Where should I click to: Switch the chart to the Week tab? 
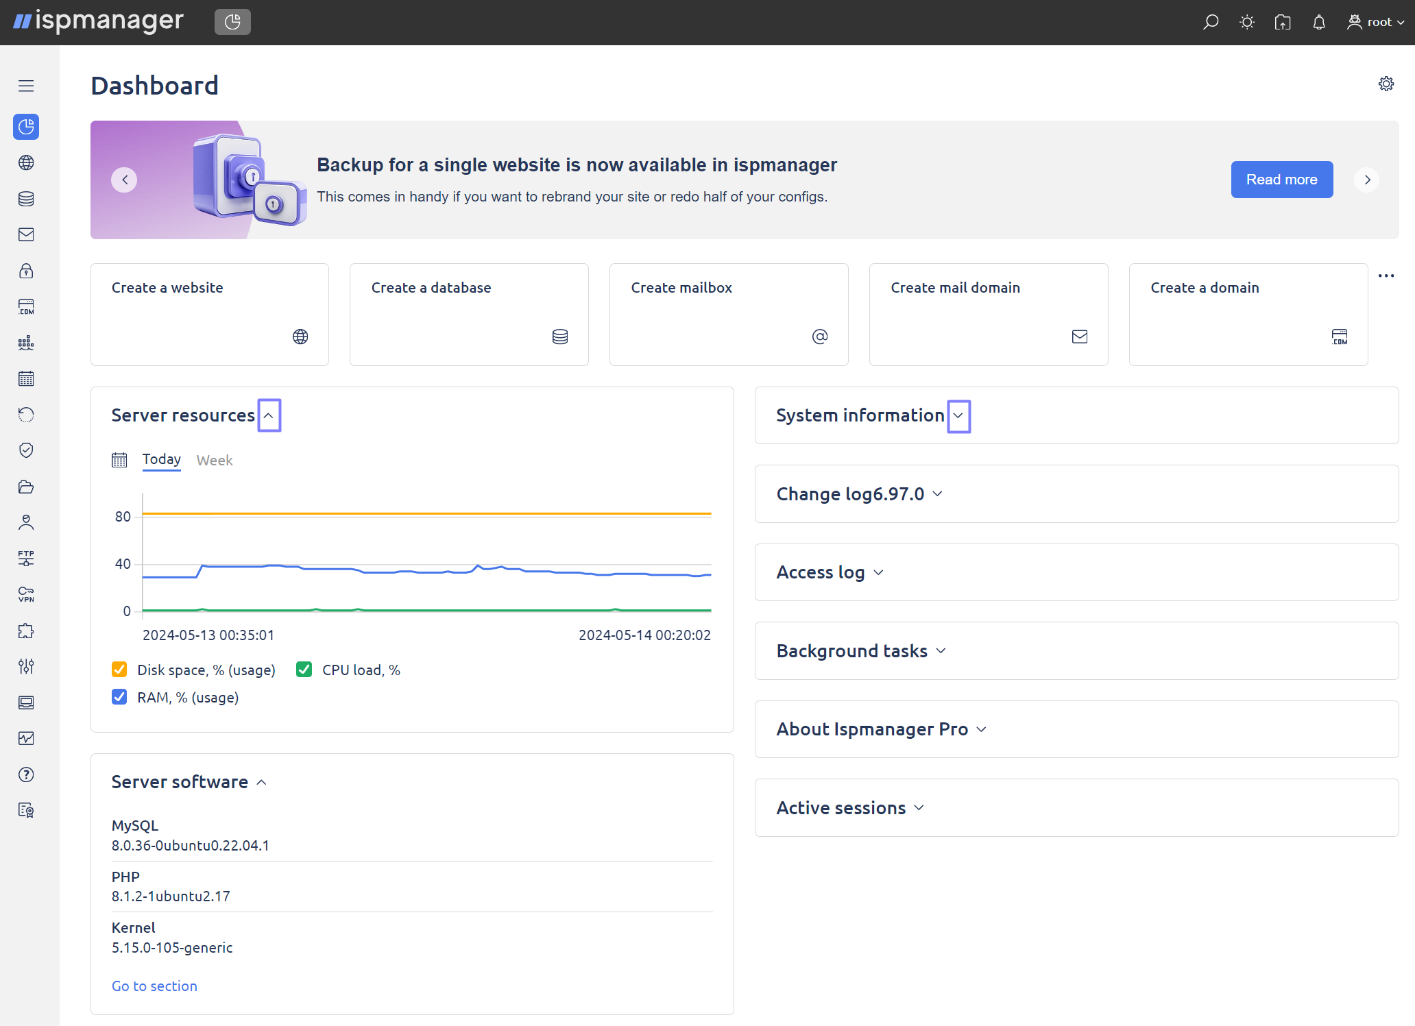pyautogui.click(x=215, y=461)
